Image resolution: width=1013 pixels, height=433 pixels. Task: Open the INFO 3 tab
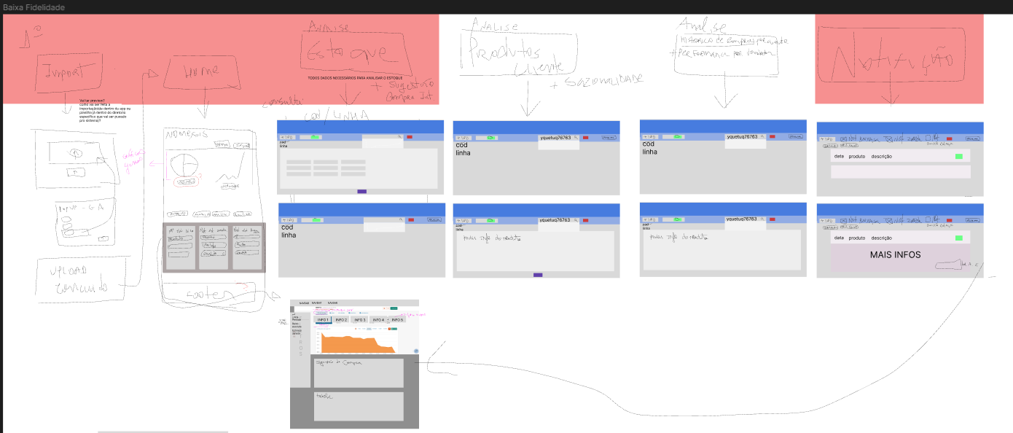(359, 320)
